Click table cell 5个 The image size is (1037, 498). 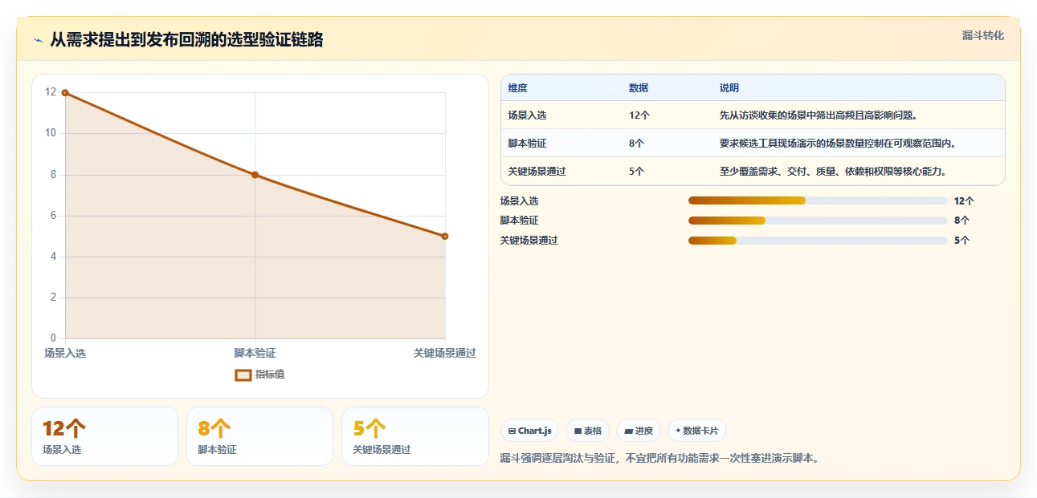[637, 172]
